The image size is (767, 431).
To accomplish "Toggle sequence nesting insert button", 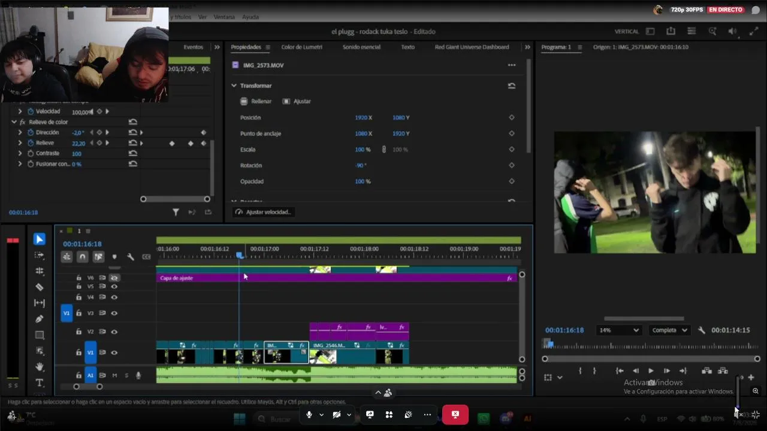I will click(x=67, y=257).
